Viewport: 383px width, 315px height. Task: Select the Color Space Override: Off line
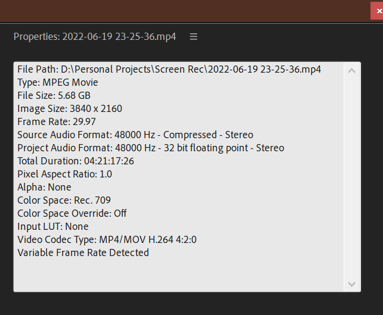coord(72,213)
